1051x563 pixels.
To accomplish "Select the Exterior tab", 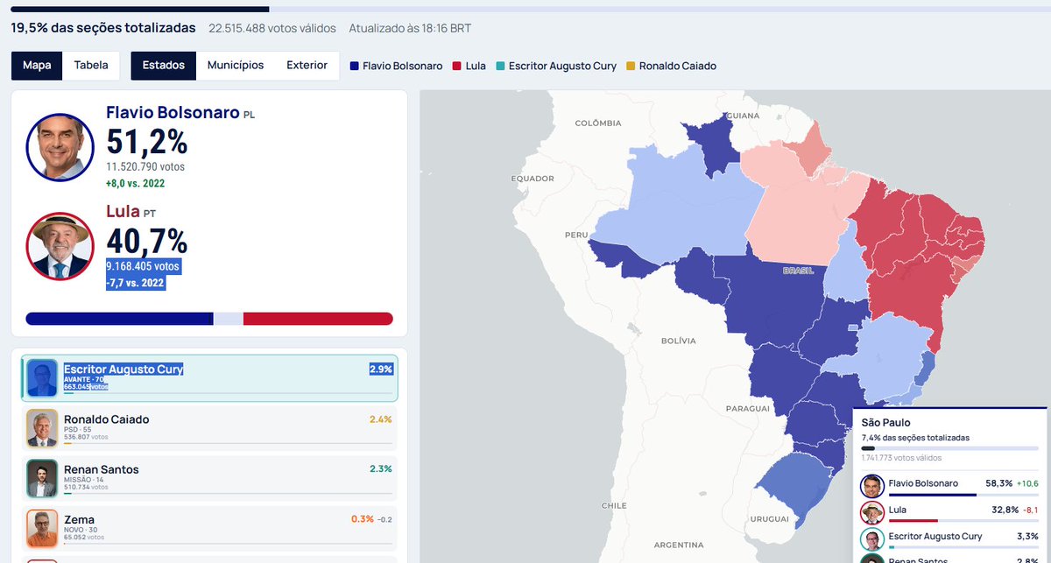I will [x=307, y=66].
